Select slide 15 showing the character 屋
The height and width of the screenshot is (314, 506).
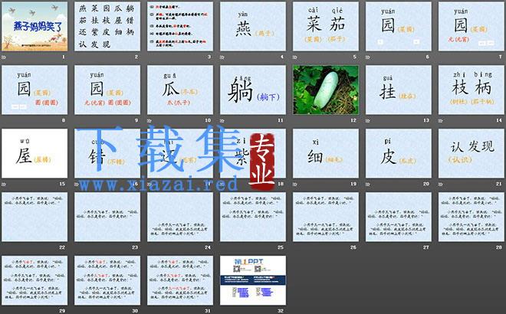click(34, 153)
